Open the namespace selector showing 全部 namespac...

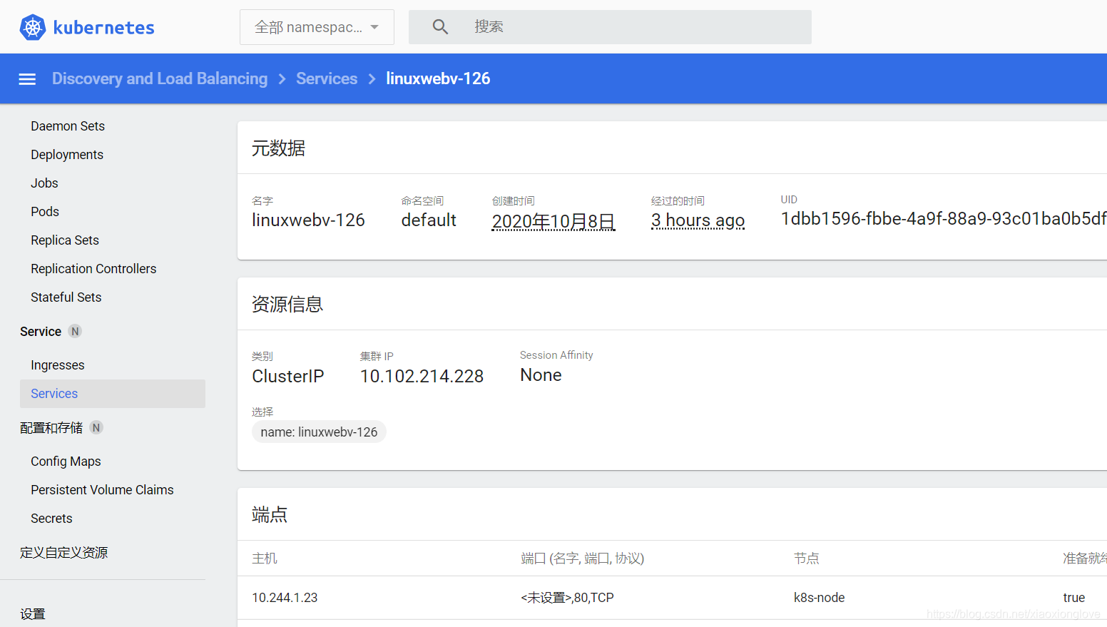point(316,26)
